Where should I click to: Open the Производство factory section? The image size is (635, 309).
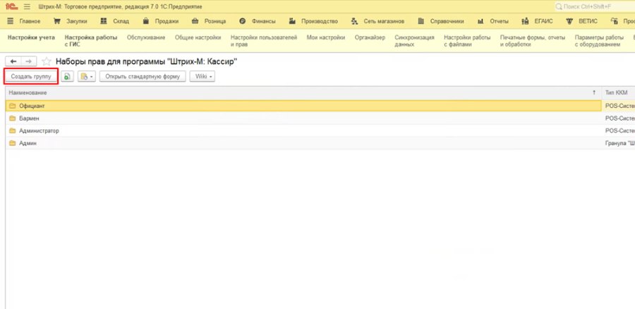[x=313, y=21]
